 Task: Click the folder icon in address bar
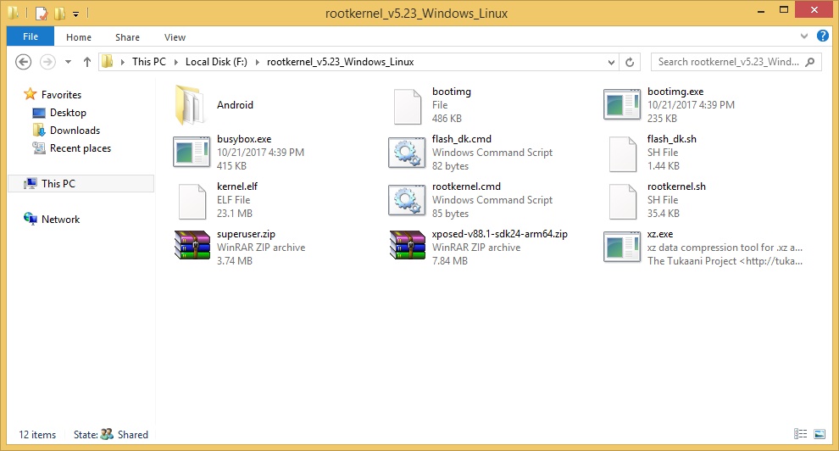(x=108, y=62)
